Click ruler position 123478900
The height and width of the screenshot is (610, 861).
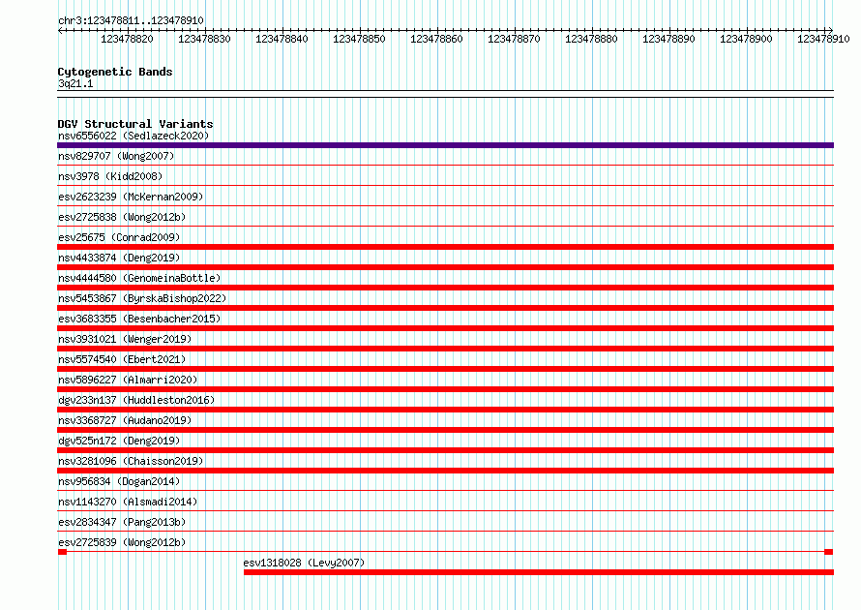click(747, 39)
